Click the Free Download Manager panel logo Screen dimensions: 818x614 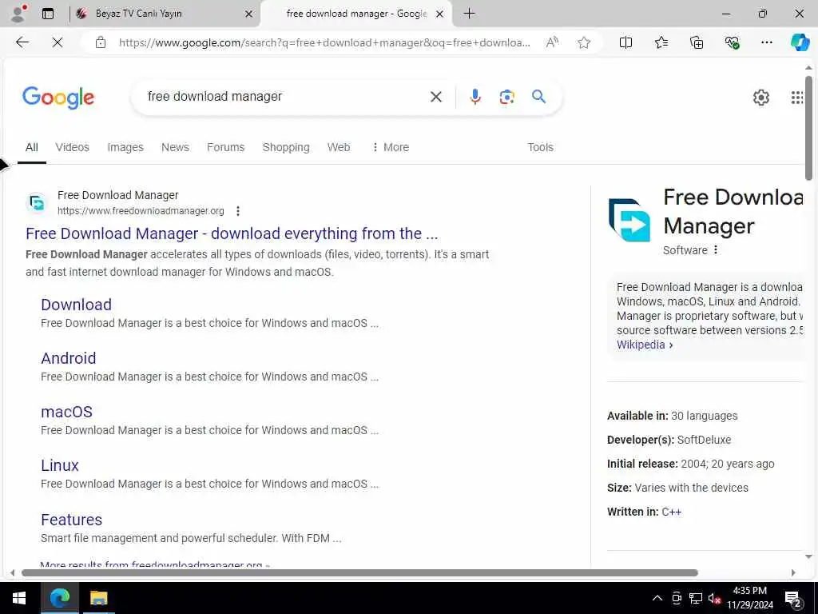(629, 220)
